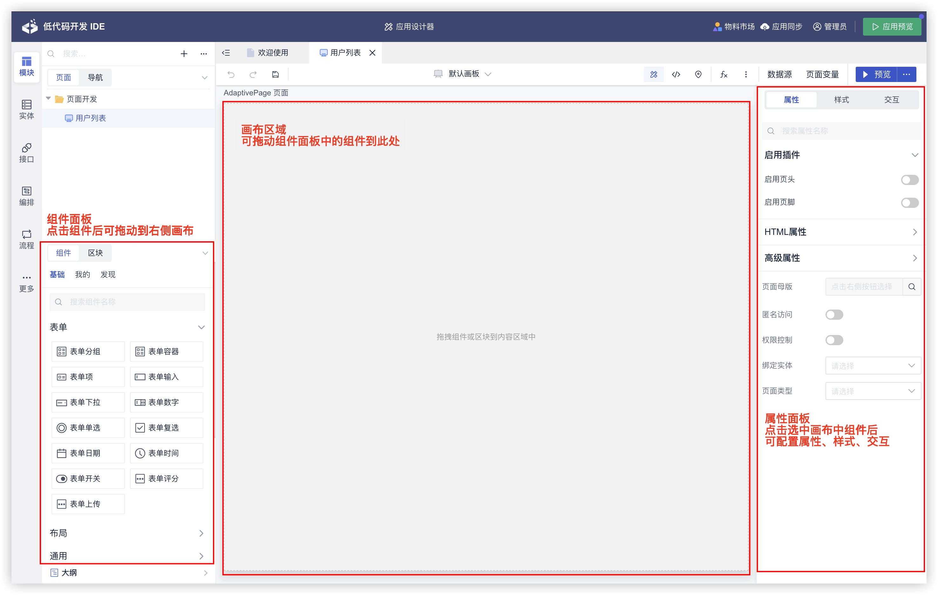Select the 区块 tab
Image resolution: width=938 pixels, height=595 pixels.
point(95,253)
